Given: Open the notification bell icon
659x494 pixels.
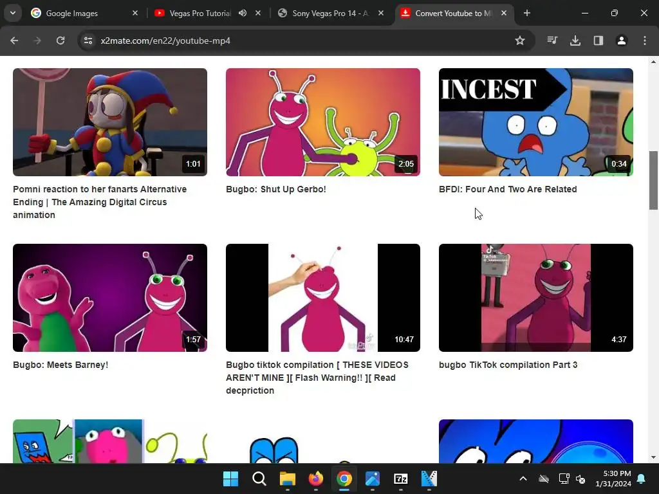Looking at the screenshot, I should click(x=642, y=479).
